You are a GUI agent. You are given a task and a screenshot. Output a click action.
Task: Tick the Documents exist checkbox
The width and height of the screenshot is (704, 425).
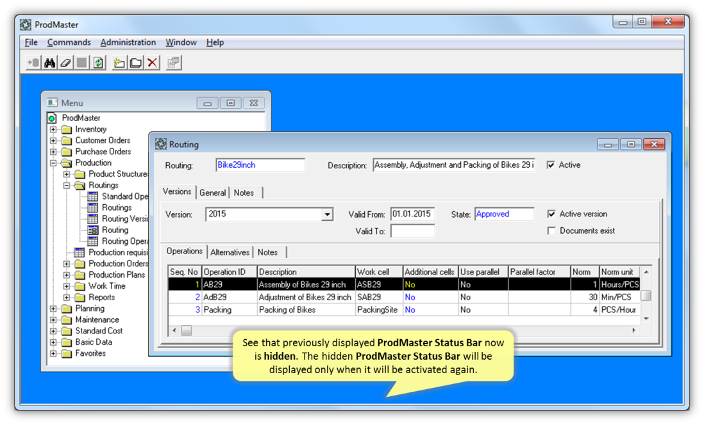click(551, 231)
